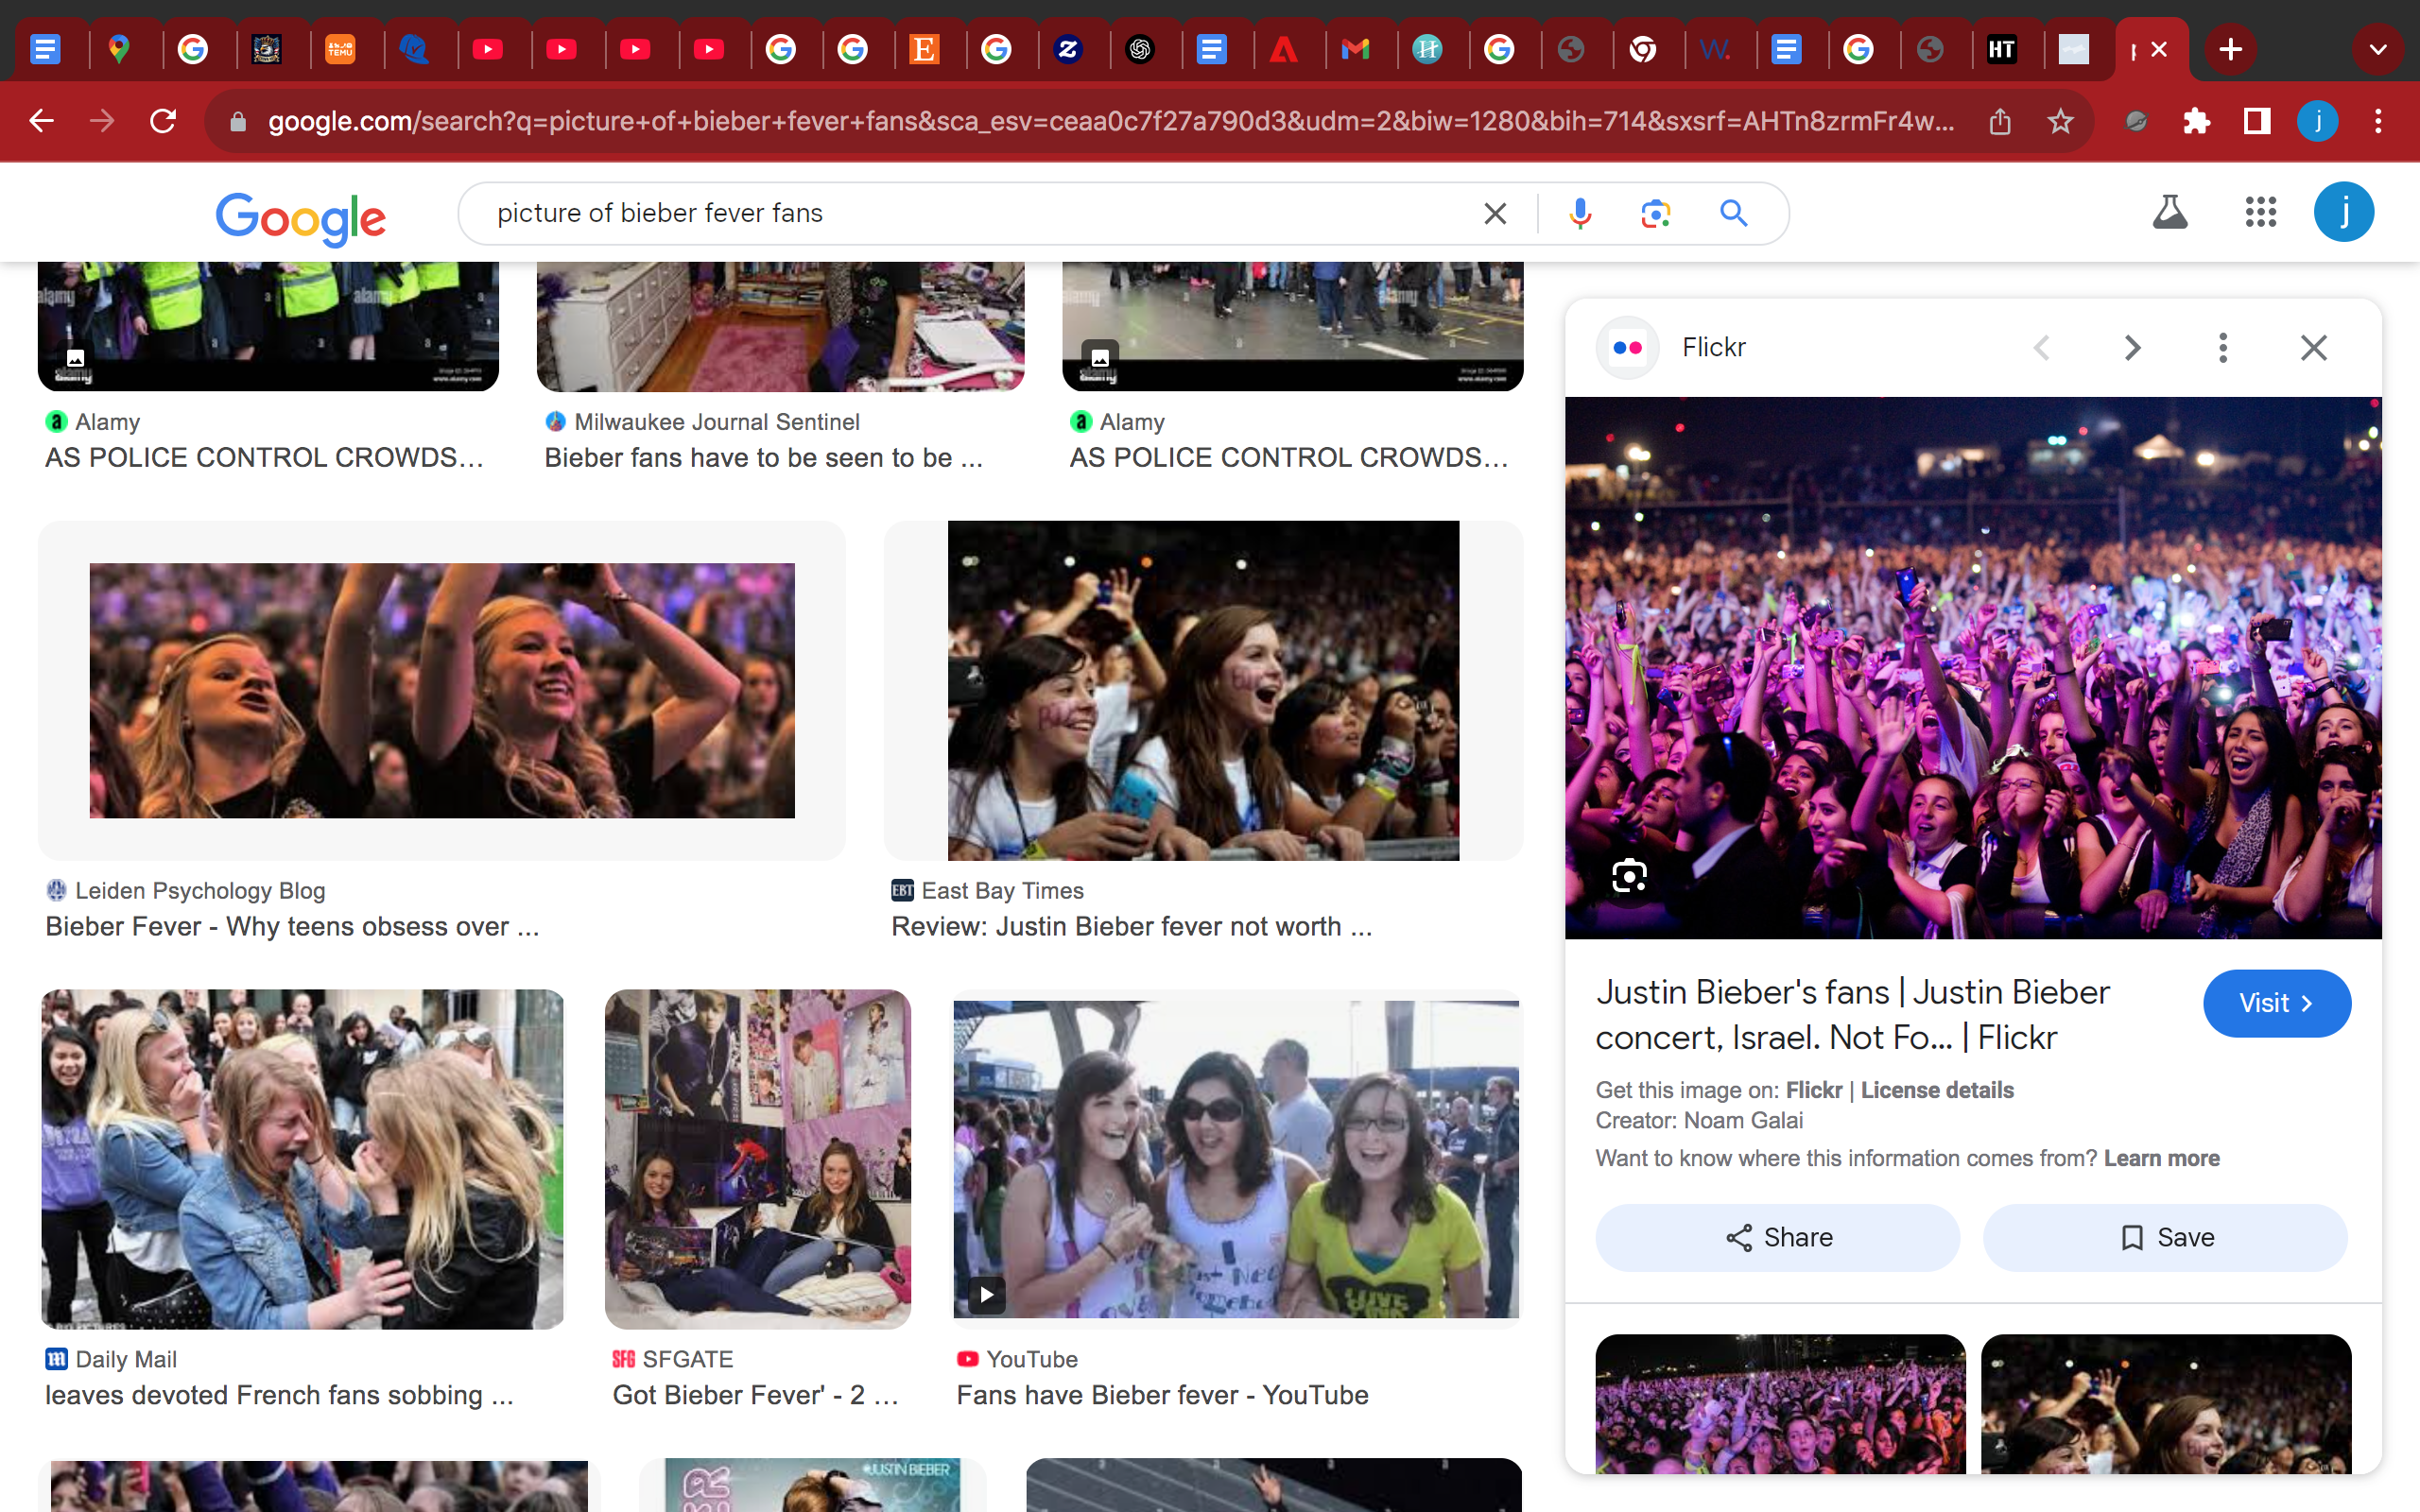The height and width of the screenshot is (1512, 2420).
Task: Open the share page icon in address bar
Action: (2000, 121)
